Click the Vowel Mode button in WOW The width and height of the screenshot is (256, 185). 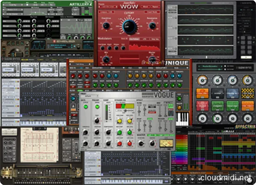tap(152, 12)
